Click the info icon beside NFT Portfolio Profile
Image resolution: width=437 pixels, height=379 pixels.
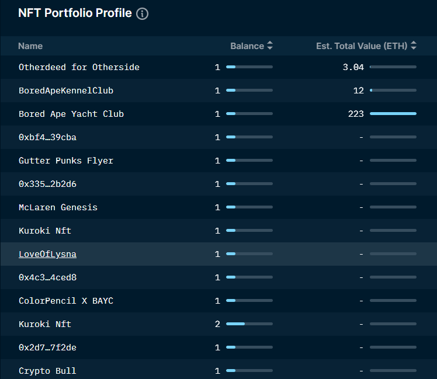[x=142, y=13]
